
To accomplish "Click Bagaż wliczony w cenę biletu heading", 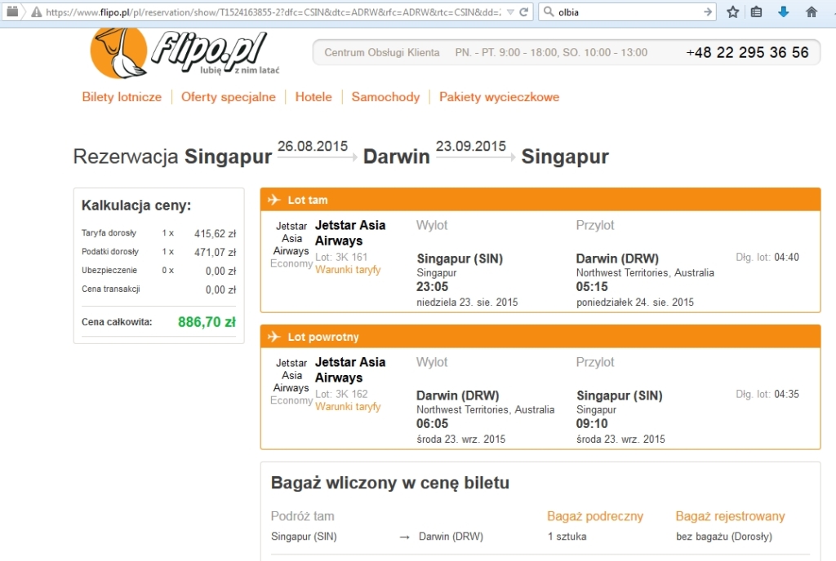I will click(x=390, y=483).
